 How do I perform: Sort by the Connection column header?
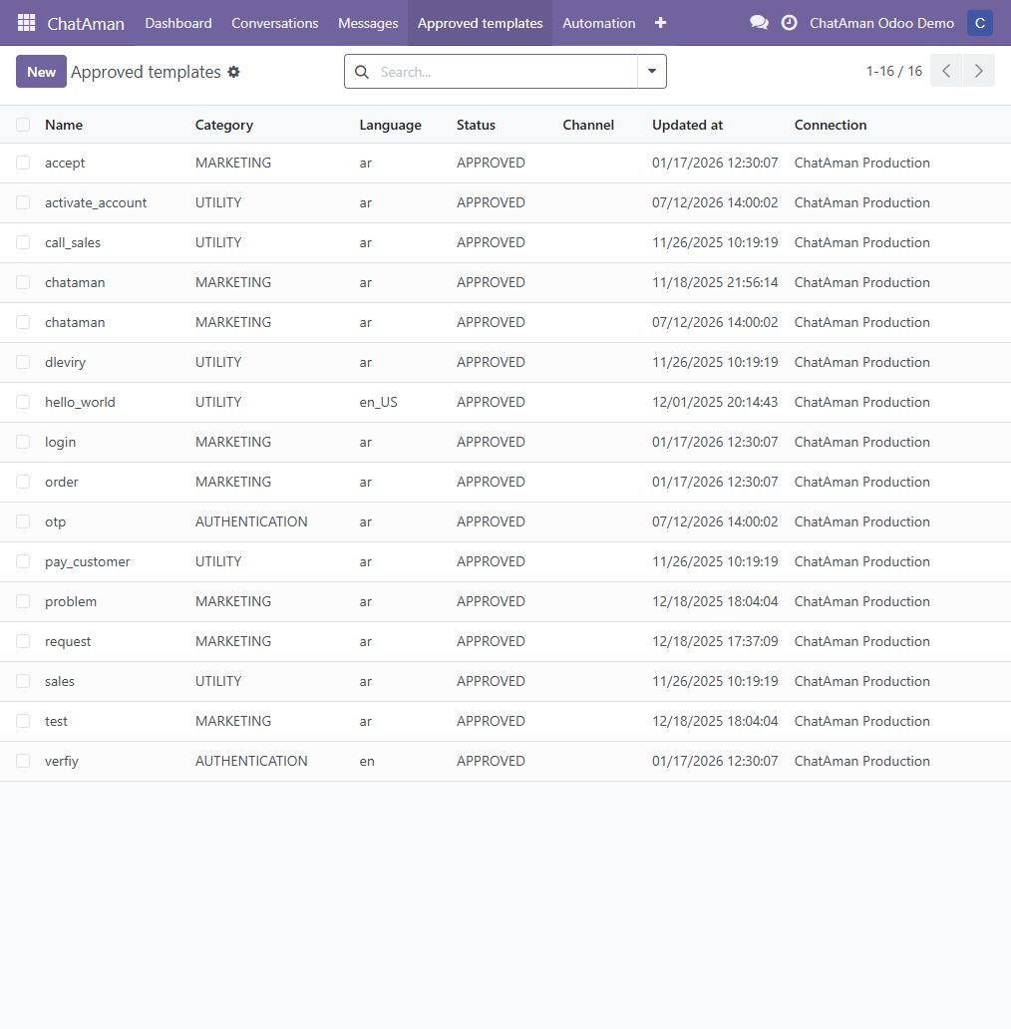click(831, 125)
